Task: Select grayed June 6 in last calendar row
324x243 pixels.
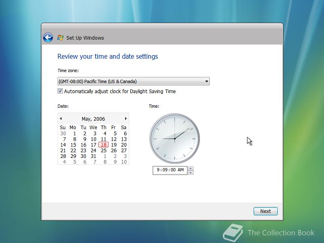Action: (x=85, y=162)
